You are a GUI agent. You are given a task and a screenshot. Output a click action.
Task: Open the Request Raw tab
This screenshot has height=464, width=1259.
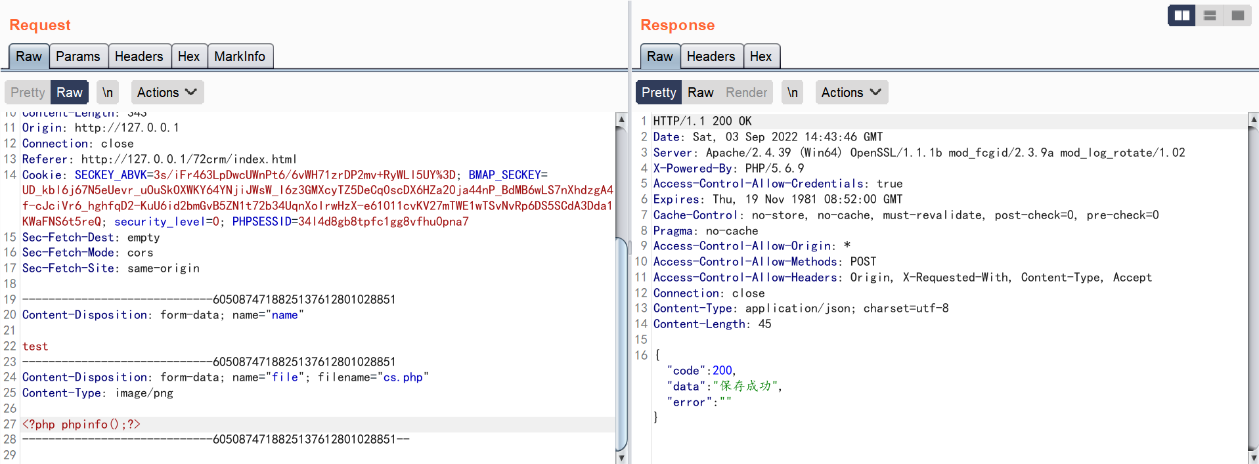pos(29,56)
